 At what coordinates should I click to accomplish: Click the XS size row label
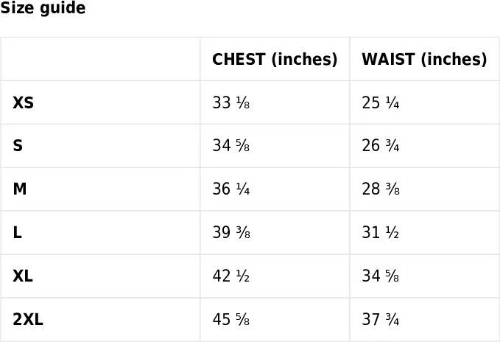pos(23,102)
